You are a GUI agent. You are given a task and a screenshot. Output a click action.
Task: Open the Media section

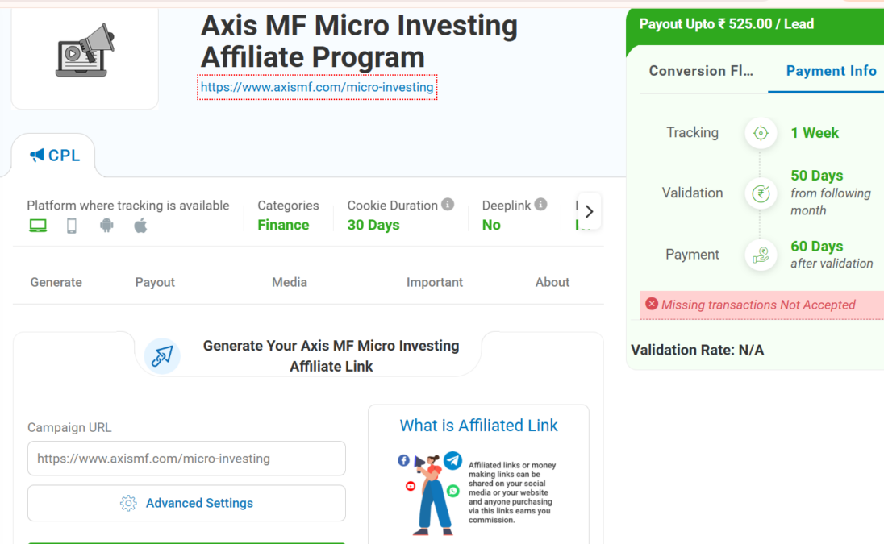(x=290, y=282)
